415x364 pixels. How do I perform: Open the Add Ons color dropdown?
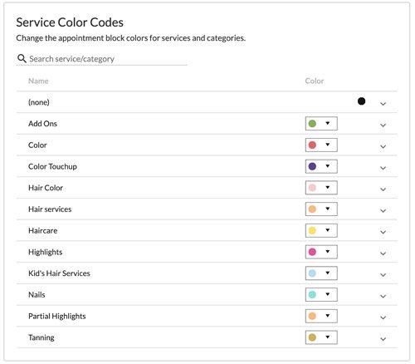pyautogui.click(x=321, y=124)
